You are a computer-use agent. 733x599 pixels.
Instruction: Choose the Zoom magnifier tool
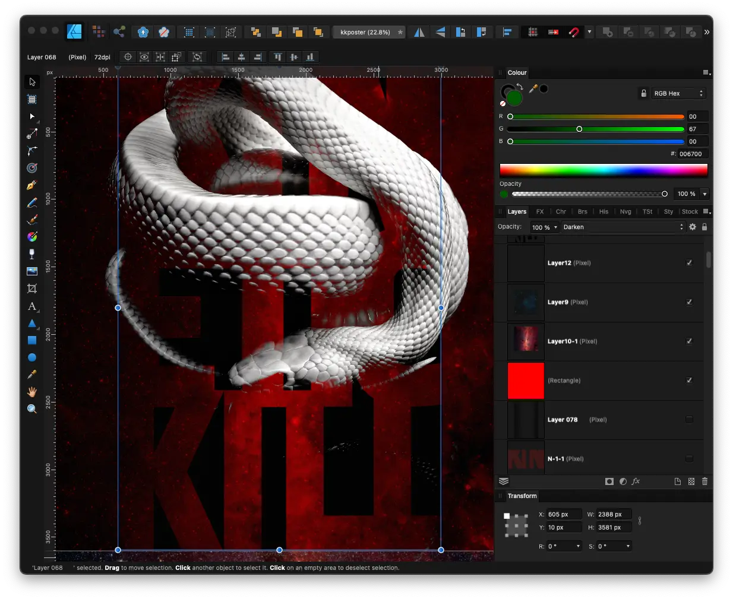tap(32, 408)
